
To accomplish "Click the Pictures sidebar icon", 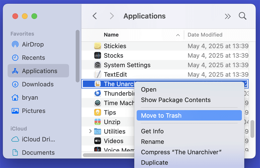I will (15, 111).
